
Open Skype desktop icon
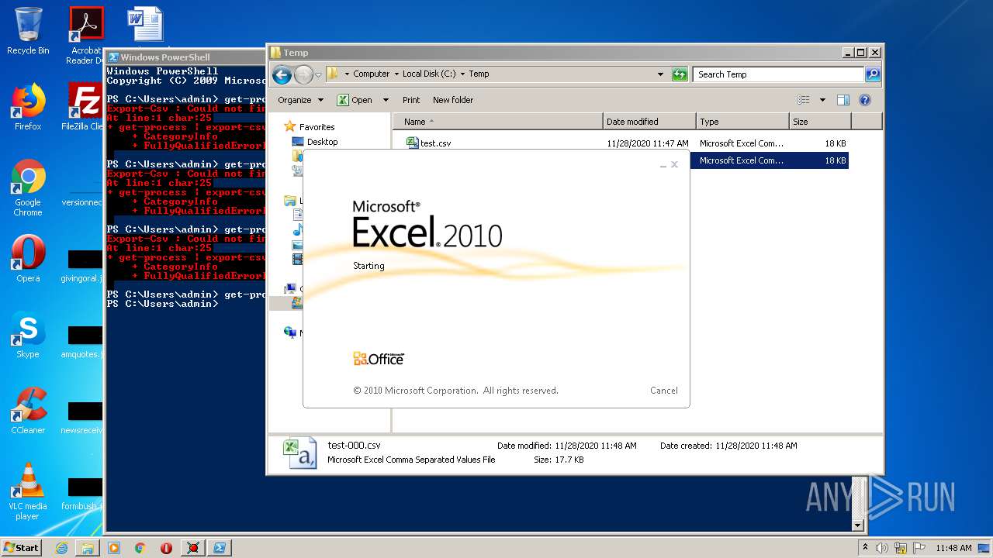pyautogui.click(x=28, y=335)
